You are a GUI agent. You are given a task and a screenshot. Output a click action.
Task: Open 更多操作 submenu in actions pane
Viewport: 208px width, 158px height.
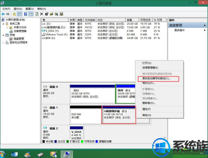coord(187,30)
